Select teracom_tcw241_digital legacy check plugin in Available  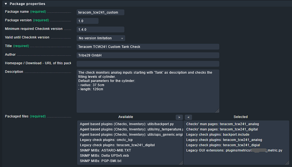(117, 145)
